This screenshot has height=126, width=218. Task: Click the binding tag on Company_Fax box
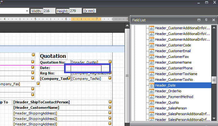point(38,83)
